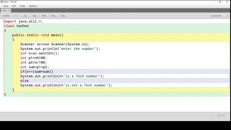Open the Find... dialog button
Image resolution: width=231 pixels, height=130 pixels.
53,16
